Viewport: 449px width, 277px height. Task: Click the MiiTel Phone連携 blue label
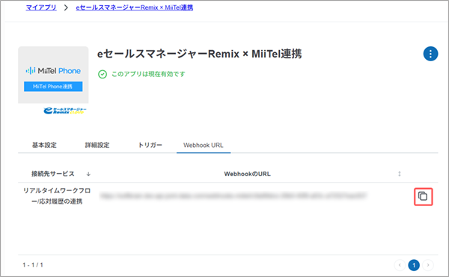click(x=53, y=87)
